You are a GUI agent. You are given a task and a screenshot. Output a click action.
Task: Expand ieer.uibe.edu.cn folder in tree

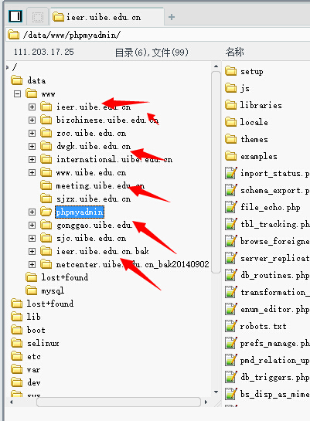pos(32,107)
